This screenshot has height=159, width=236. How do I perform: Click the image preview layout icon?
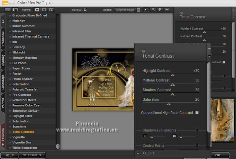8,10
